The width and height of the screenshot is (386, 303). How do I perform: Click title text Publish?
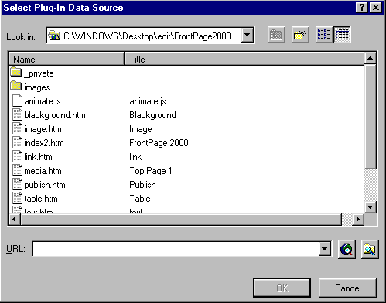pyautogui.click(x=142, y=185)
